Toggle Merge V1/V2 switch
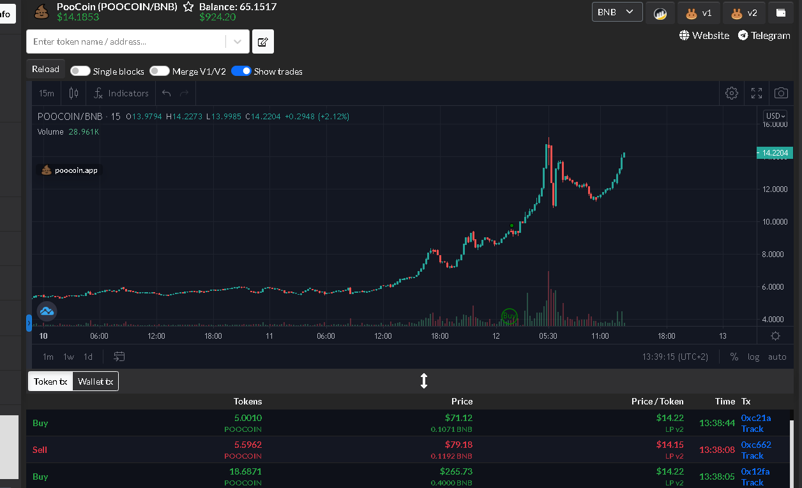Screen dimensions: 802x488 159,71
